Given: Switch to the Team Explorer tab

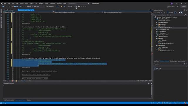Looking at the screenshot, I should pyautogui.click(x=181, y=61).
